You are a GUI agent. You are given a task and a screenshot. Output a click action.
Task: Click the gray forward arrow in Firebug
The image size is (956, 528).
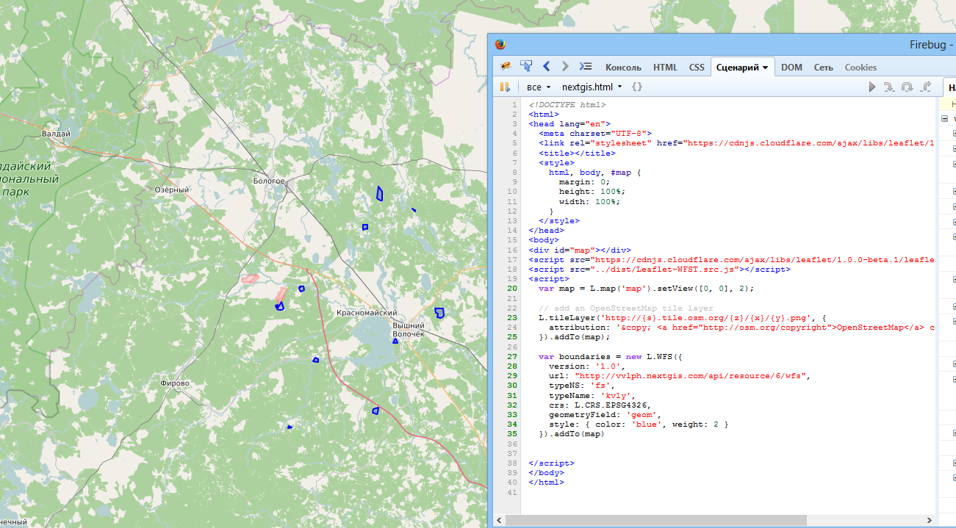[565, 67]
